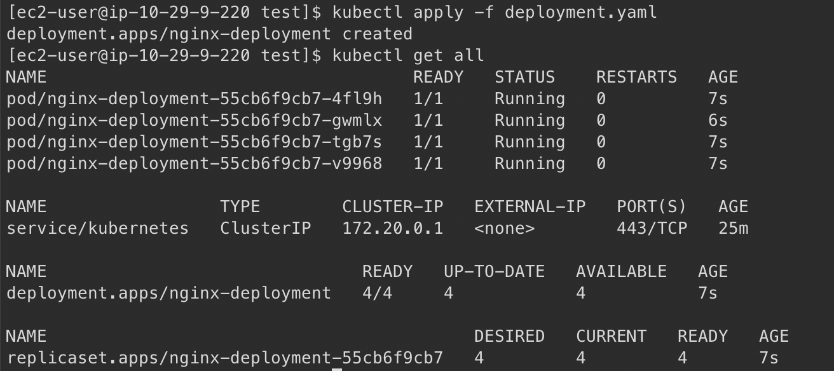Click the PORT(S) column header
This screenshot has width=834, height=371.
coord(652,206)
